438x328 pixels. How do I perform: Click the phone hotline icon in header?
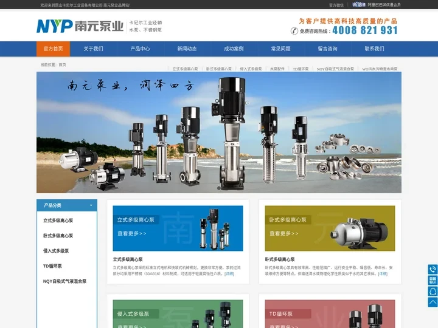pos(294,31)
